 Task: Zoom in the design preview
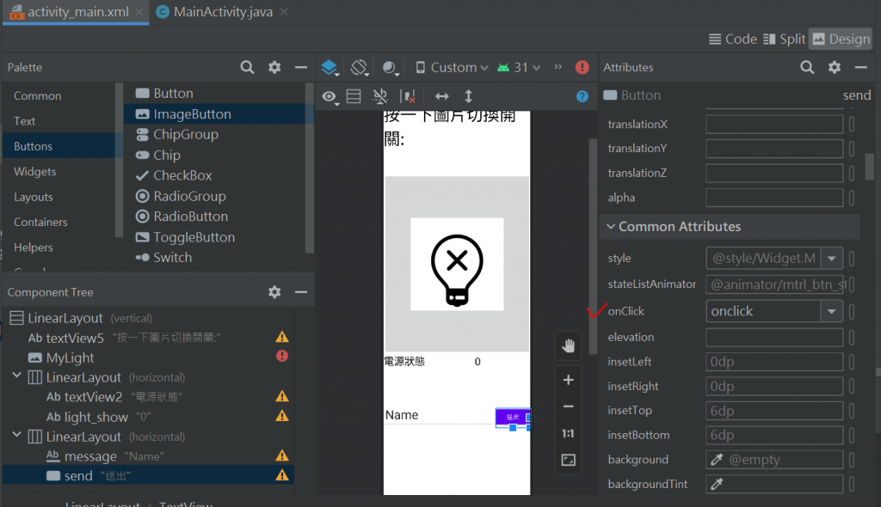pyautogui.click(x=568, y=380)
